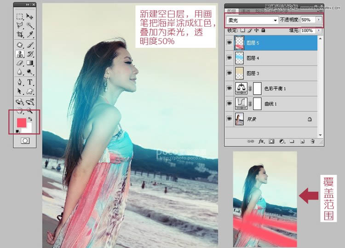Viewport: 345px width, 248px height.
Task: Select the Eyedropper tool
Action: (x=30, y=35)
